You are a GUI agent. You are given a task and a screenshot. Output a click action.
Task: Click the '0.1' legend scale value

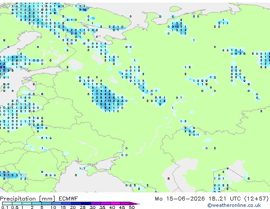click(x=5, y=207)
